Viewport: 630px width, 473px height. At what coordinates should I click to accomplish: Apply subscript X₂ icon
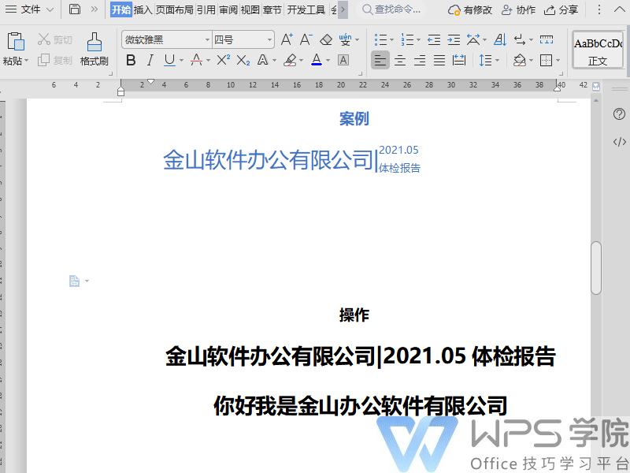pos(243,61)
